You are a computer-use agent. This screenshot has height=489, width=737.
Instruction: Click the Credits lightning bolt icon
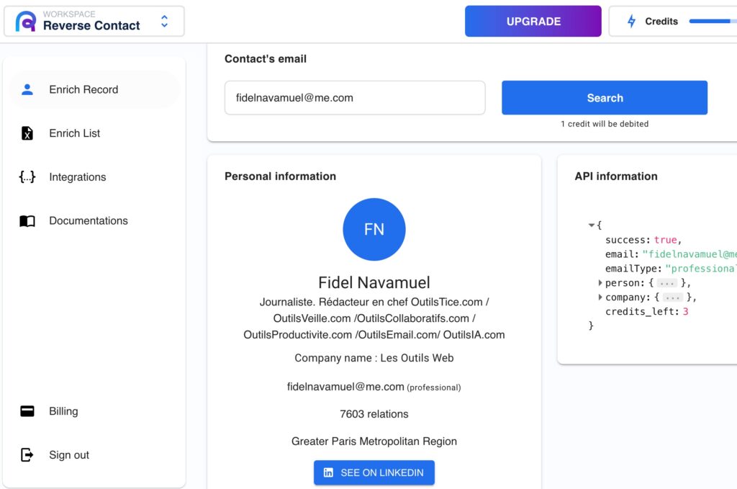(x=632, y=21)
